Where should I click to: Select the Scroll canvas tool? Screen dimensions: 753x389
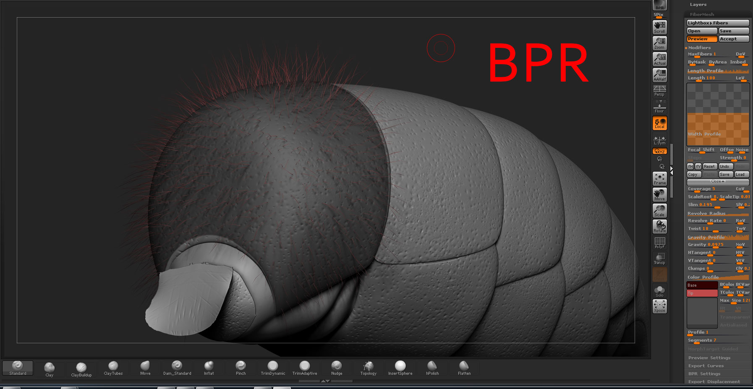click(659, 27)
